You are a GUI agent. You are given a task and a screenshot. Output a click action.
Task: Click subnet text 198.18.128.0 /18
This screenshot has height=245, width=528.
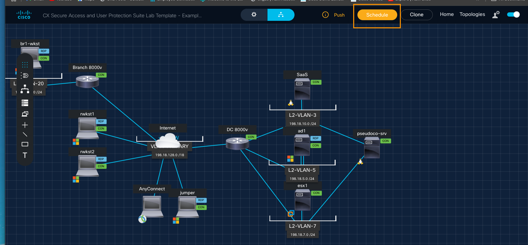pyautogui.click(x=170, y=155)
